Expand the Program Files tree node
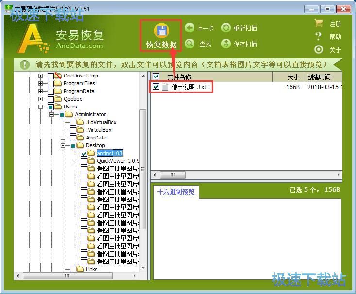The height and width of the screenshot is (294, 356). [x=40, y=83]
